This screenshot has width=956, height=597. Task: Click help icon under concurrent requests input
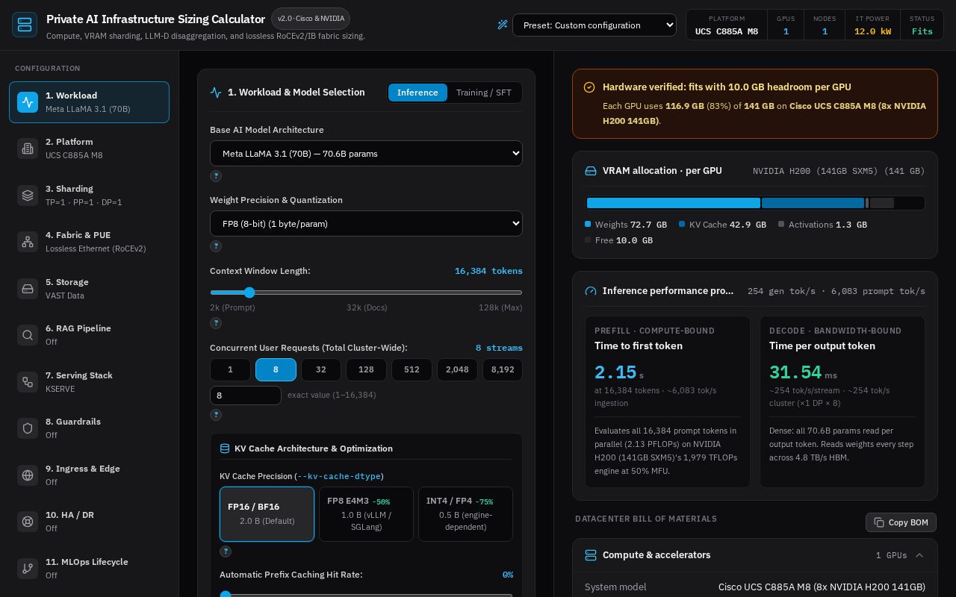tap(216, 415)
